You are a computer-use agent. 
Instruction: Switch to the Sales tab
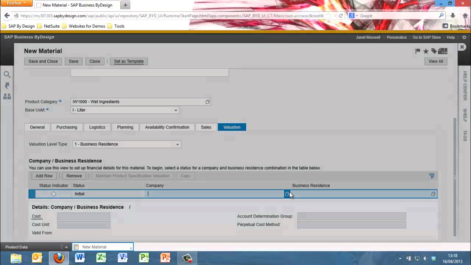[206, 127]
